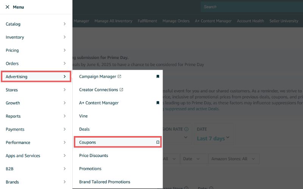303x189 pixels.
Task: Click the Account Health navigation link
Action: [x=250, y=21]
